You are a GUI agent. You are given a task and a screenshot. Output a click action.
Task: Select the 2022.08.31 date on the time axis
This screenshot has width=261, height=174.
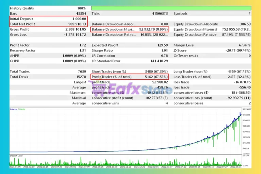click(236, 167)
